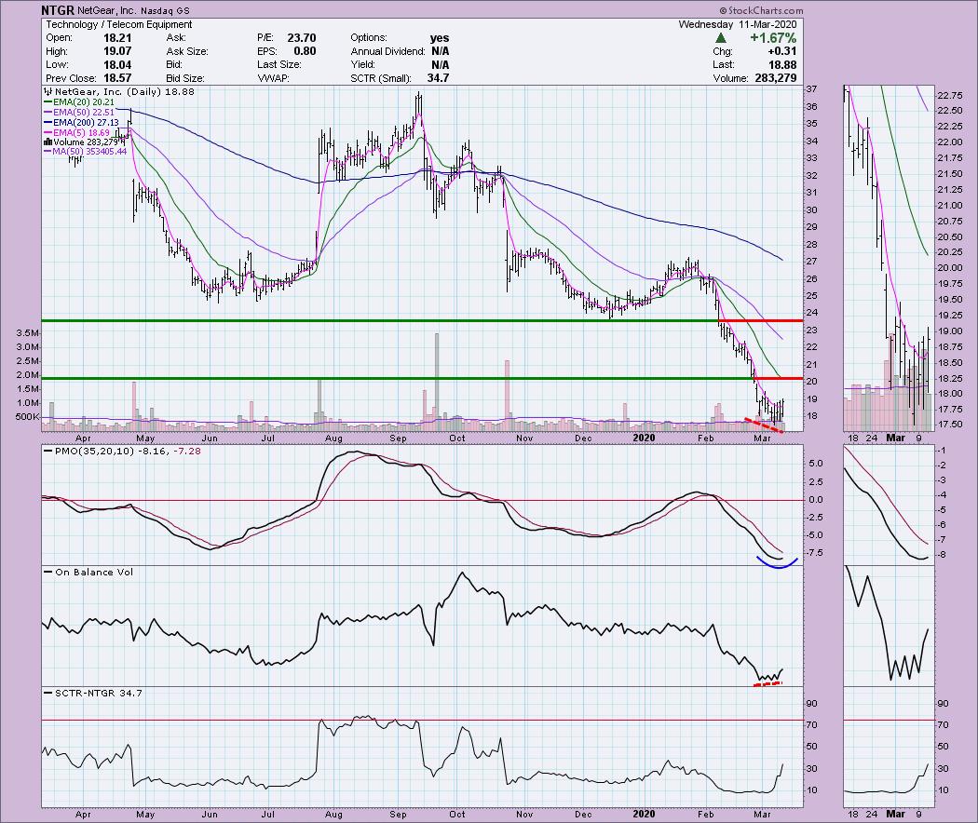Click the 22.75 price label in the zoom panel
The height and width of the screenshot is (823, 978).
[949, 95]
